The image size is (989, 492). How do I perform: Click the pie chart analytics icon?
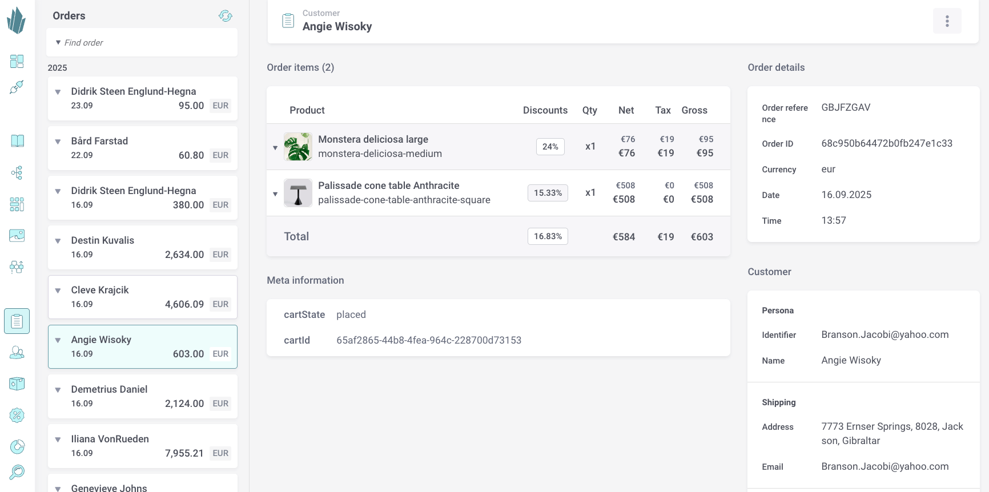click(x=17, y=446)
